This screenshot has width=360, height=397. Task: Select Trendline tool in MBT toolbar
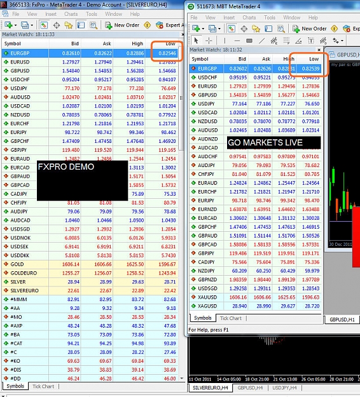pyautogui.click(x=262, y=41)
